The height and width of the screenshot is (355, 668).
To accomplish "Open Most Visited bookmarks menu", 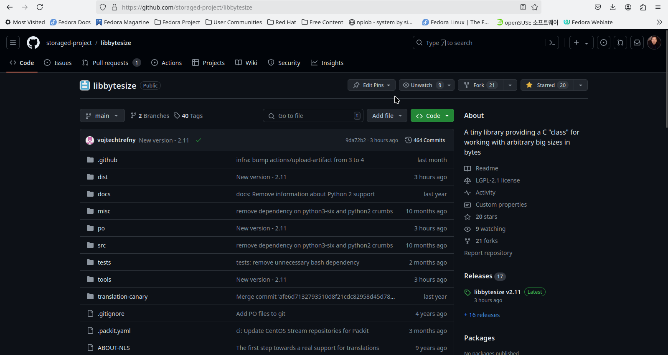I will tap(25, 22).
